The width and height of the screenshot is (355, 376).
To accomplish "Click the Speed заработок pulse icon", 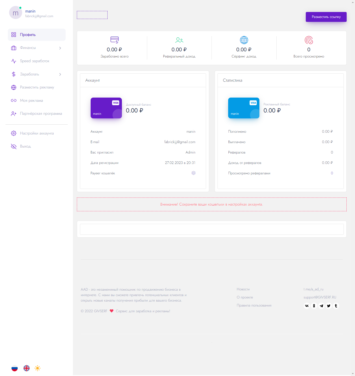I will pos(14,61).
